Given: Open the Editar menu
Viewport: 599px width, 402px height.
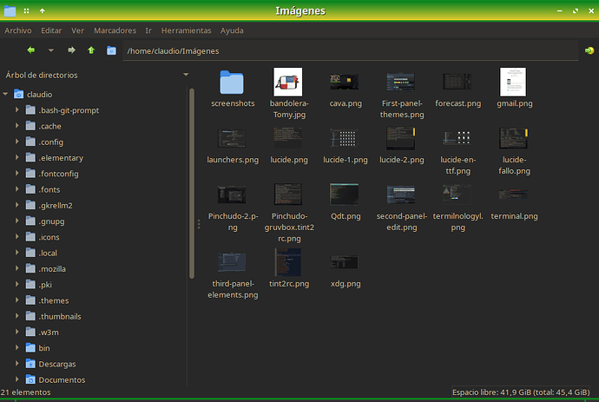Looking at the screenshot, I should coord(51,30).
